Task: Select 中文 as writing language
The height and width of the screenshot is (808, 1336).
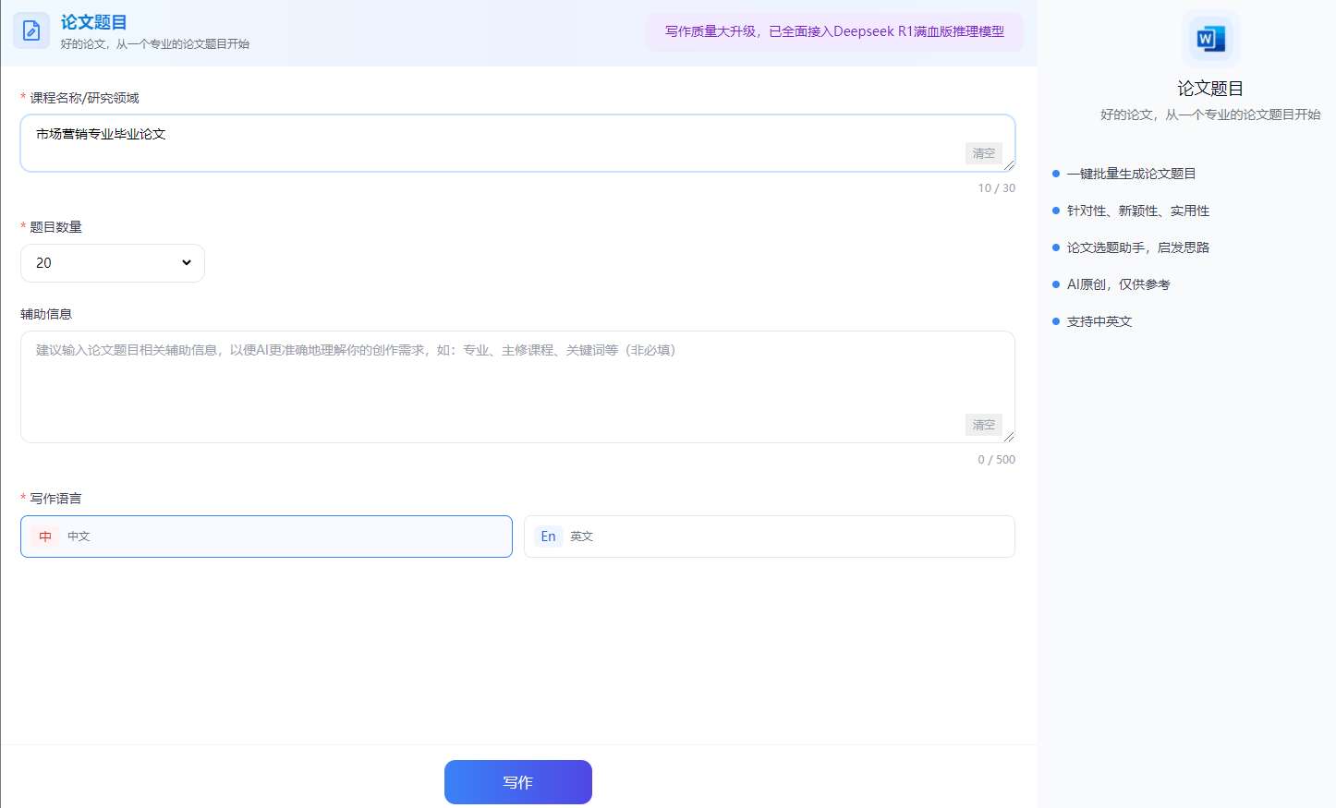Action: (x=266, y=537)
